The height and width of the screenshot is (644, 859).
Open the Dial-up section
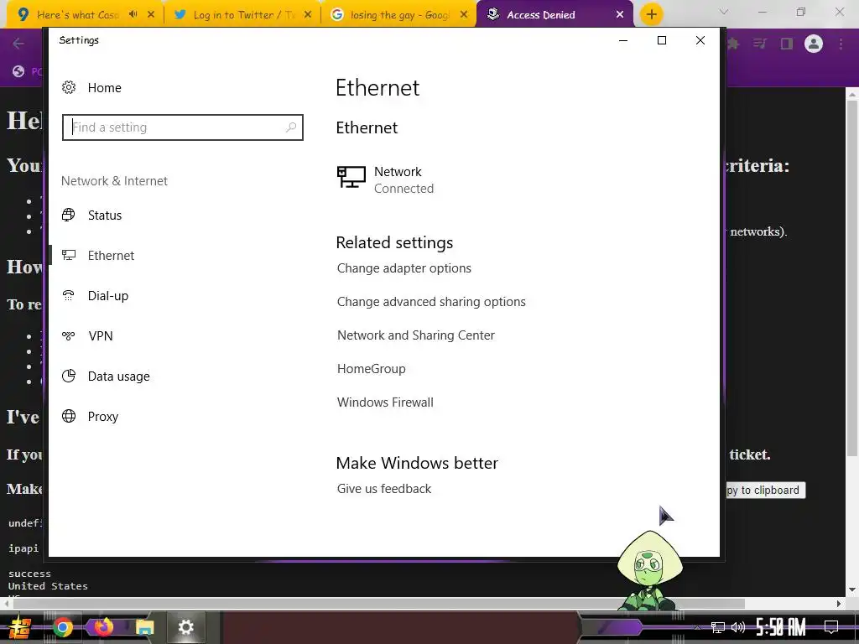pyautogui.click(x=108, y=296)
